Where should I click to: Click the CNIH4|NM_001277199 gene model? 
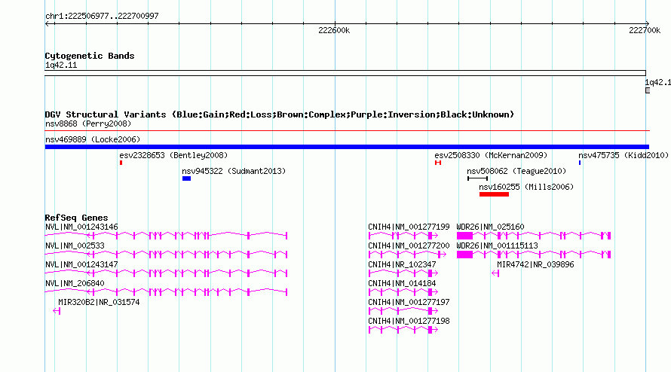click(x=403, y=235)
